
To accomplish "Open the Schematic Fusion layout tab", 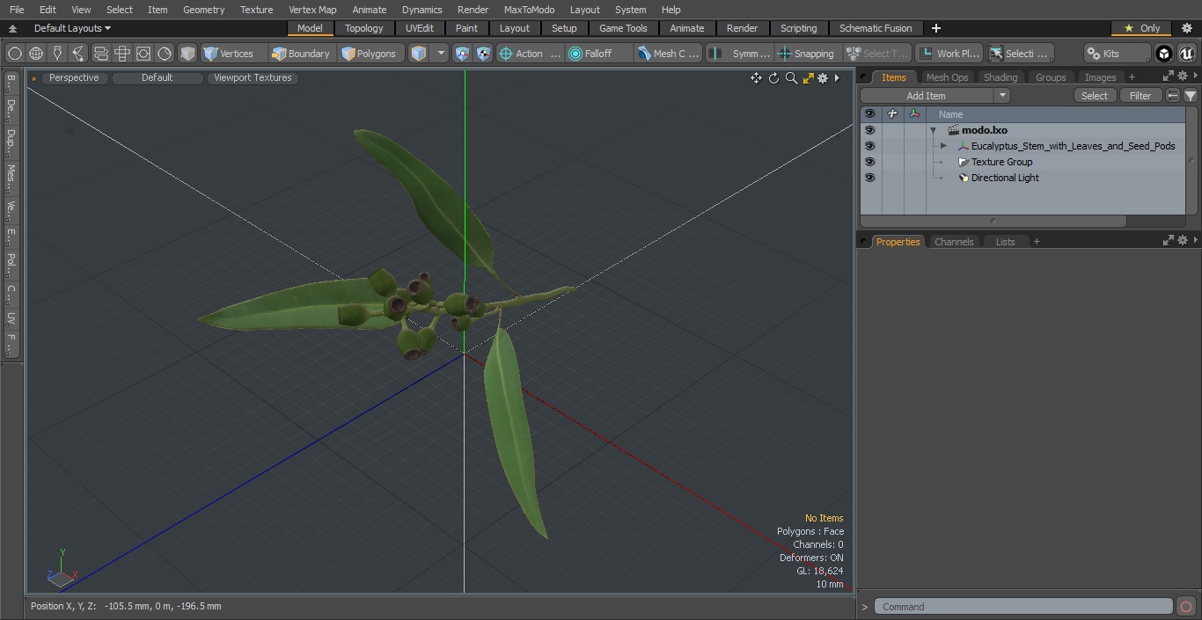I will pyautogui.click(x=876, y=28).
